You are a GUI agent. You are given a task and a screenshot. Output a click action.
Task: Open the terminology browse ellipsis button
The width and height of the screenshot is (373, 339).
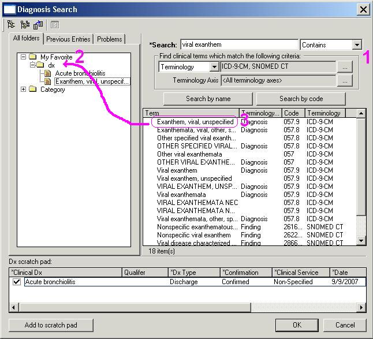click(345, 67)
